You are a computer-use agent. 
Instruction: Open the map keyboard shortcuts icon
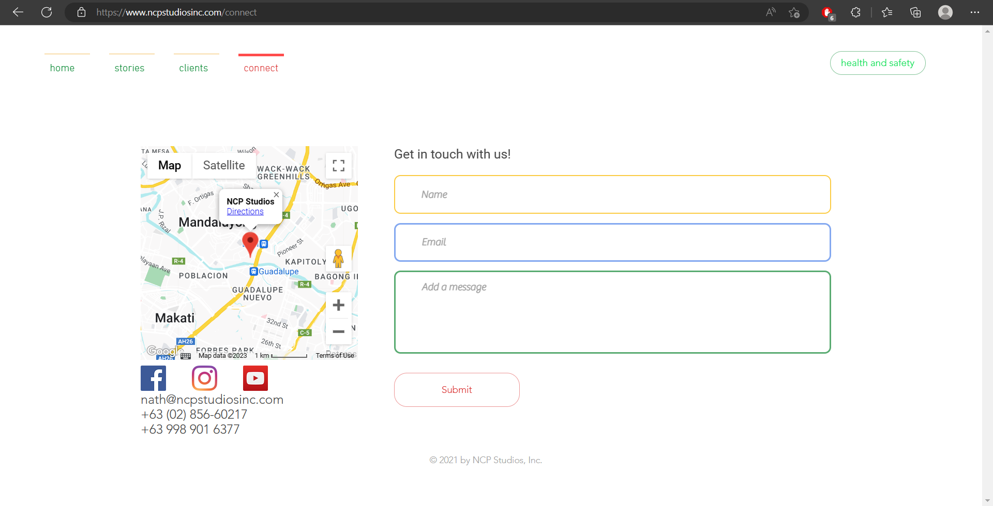coord(186,356)
